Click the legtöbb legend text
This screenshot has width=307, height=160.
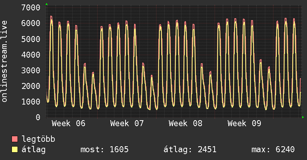click(x=39, y=140)
